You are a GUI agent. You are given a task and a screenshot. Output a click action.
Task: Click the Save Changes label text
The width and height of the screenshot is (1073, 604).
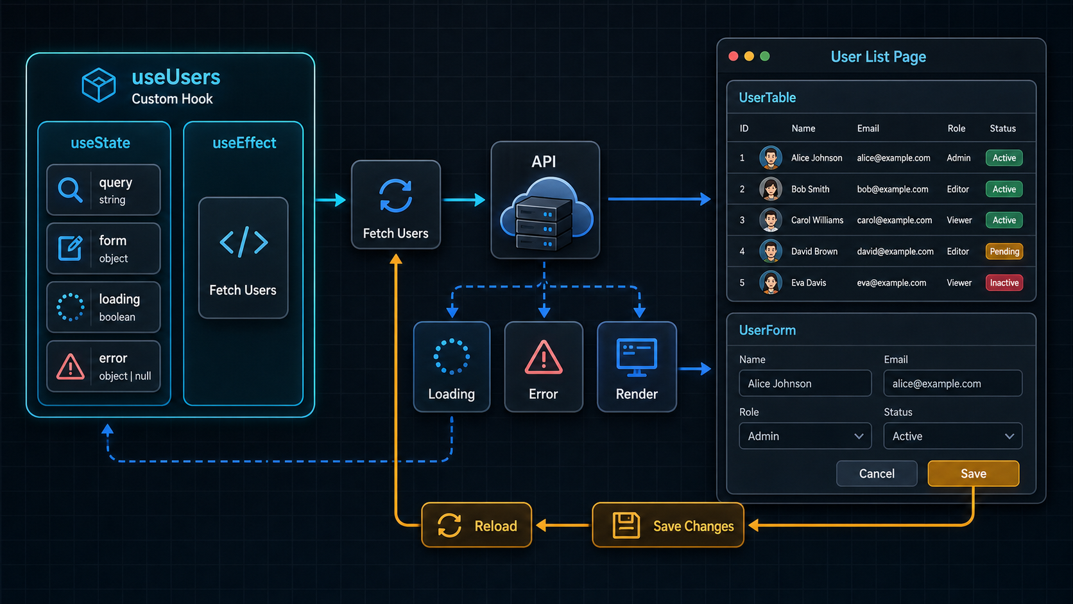pyautogui.click(x=693, y=526)
